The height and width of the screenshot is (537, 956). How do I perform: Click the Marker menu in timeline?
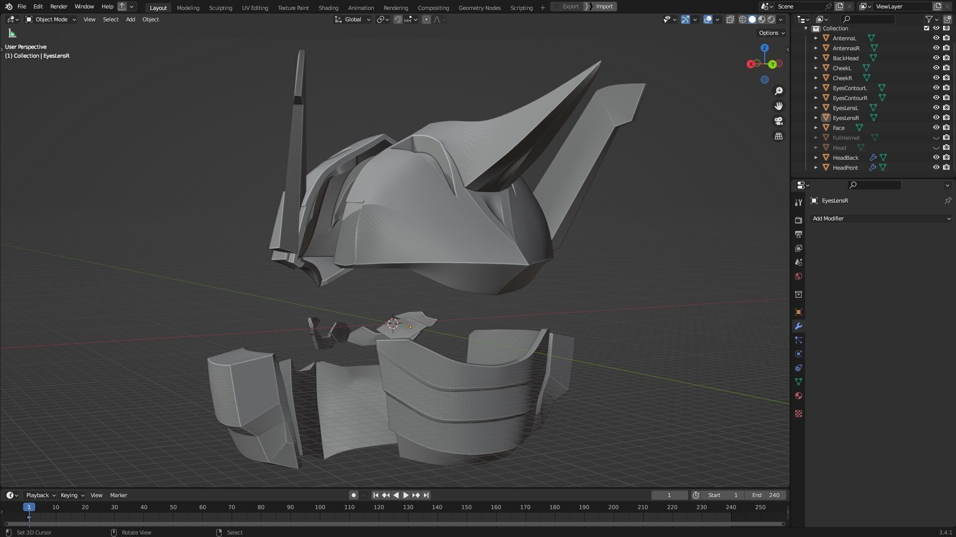click(119, 495)
